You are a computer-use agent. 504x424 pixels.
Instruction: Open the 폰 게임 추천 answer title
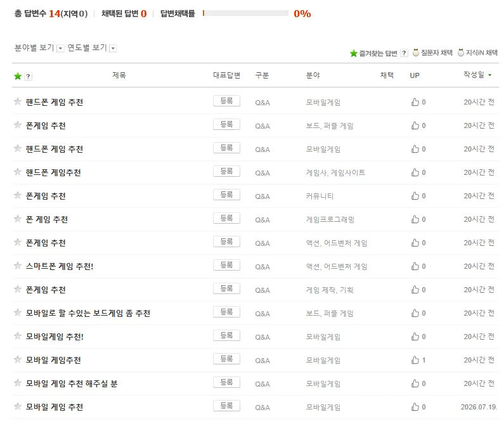pyautogui.click(x=47, y=219)
